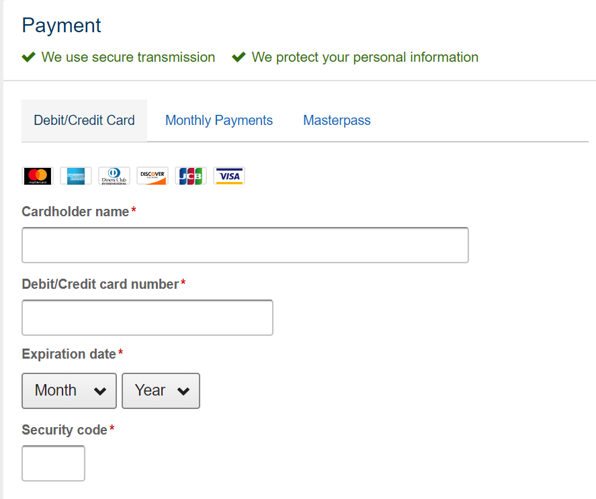Switch to the Monthly Payments tab

coord(219,120)
